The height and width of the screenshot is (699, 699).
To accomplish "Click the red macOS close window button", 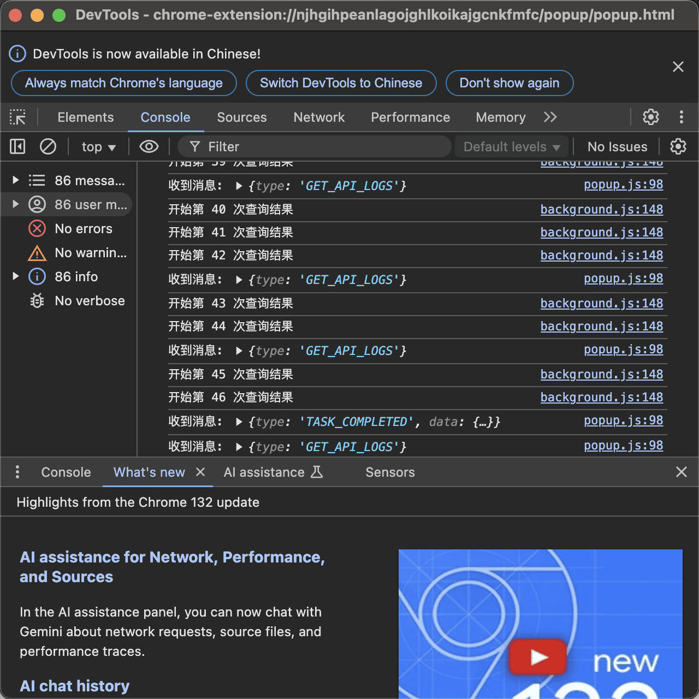I will 15,15.
